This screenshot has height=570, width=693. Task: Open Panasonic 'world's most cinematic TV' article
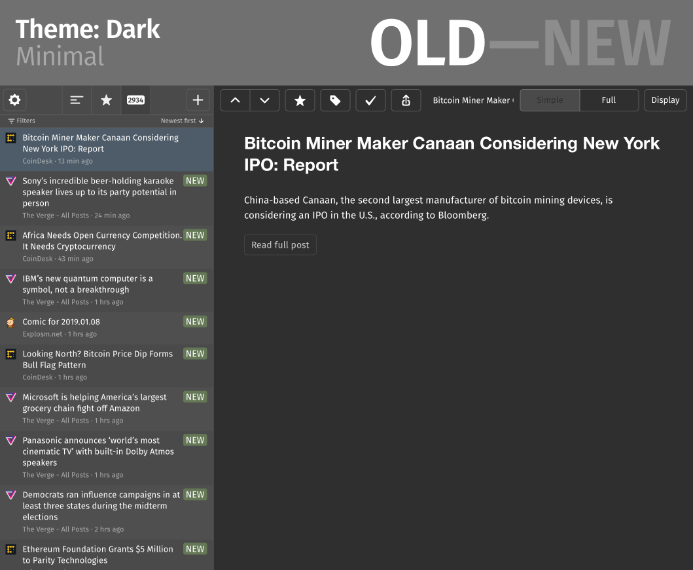pyautogui.click(x=107, y=457)
